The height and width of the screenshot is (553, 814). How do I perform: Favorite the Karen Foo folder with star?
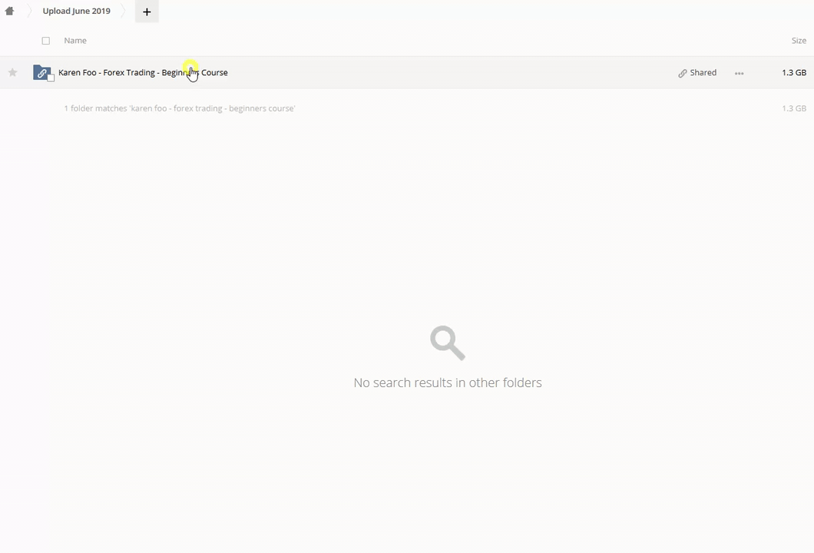point(13,73)
